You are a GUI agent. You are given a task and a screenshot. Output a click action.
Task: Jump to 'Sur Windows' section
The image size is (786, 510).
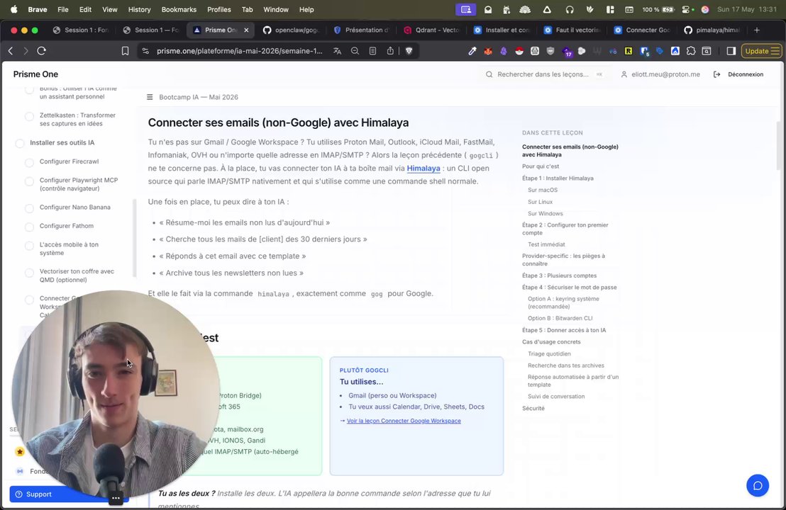click(545, 214)
